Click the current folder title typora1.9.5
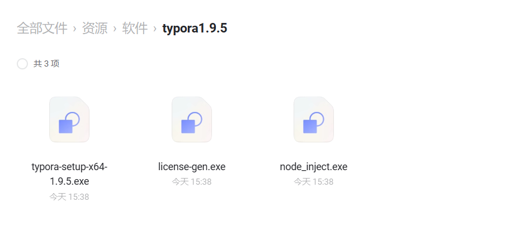Screen dimensions: 505x225 (195, 28)
